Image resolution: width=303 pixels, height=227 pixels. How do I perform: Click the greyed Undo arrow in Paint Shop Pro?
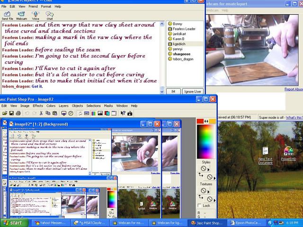coord(27,113)
